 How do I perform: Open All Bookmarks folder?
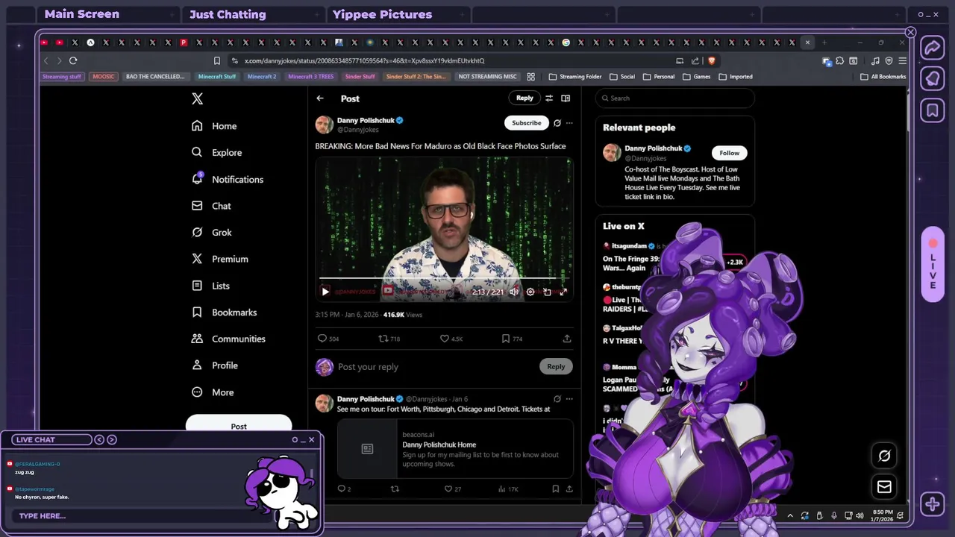point(883,76)
